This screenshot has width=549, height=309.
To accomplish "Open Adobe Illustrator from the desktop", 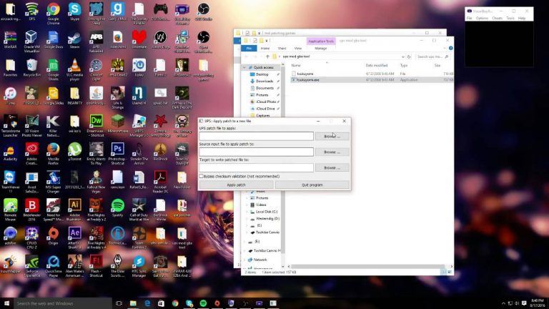I will (74, 203).
